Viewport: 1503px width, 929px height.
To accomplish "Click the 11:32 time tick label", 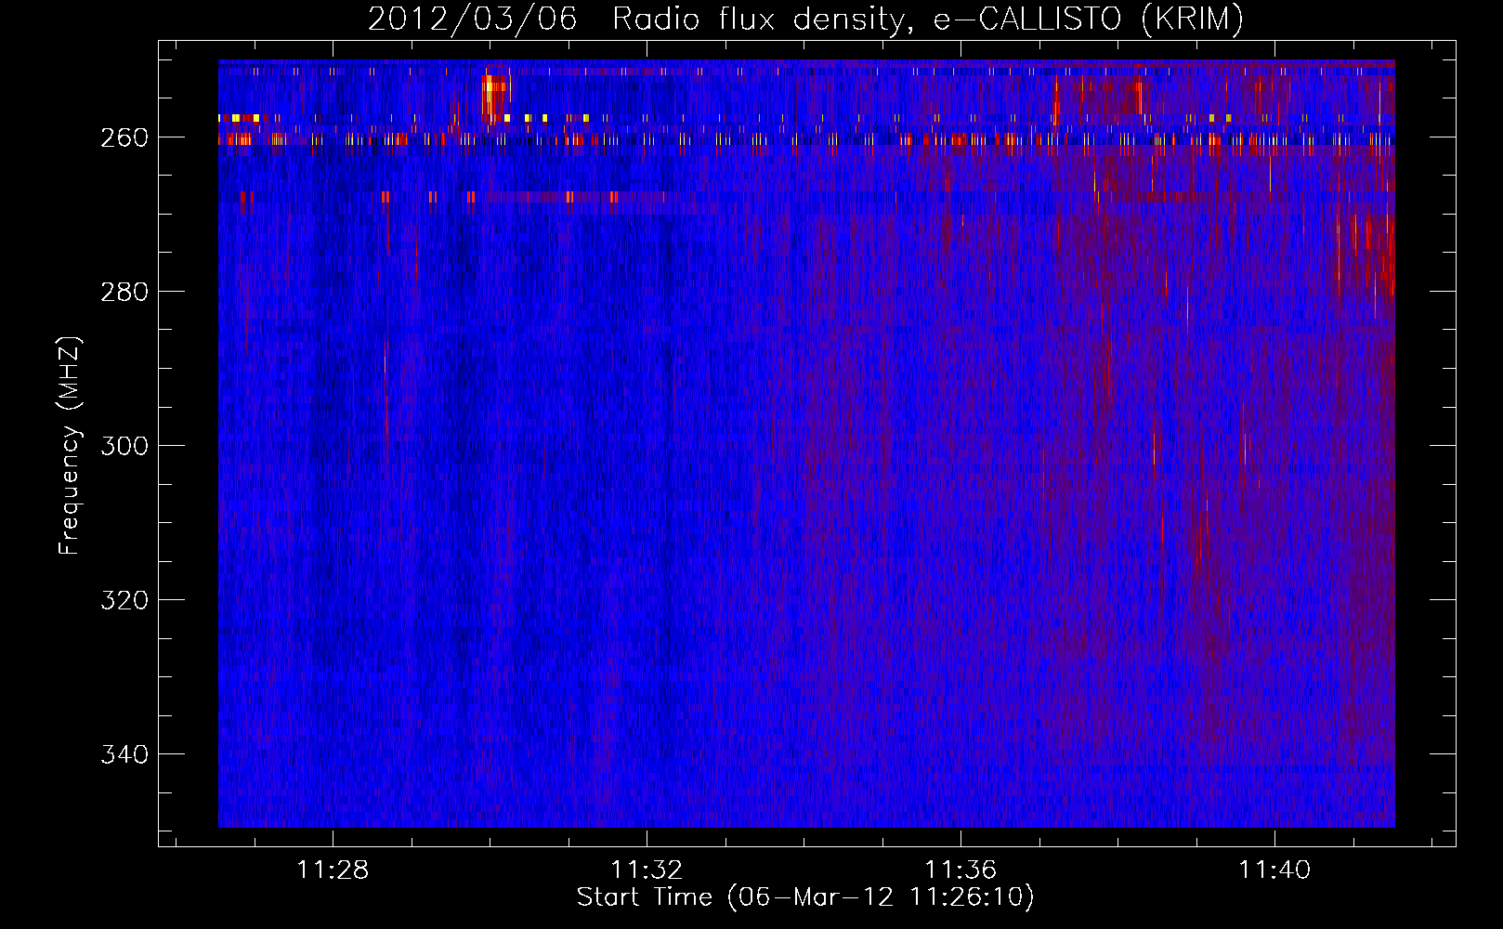I will (x=647, y=870).
